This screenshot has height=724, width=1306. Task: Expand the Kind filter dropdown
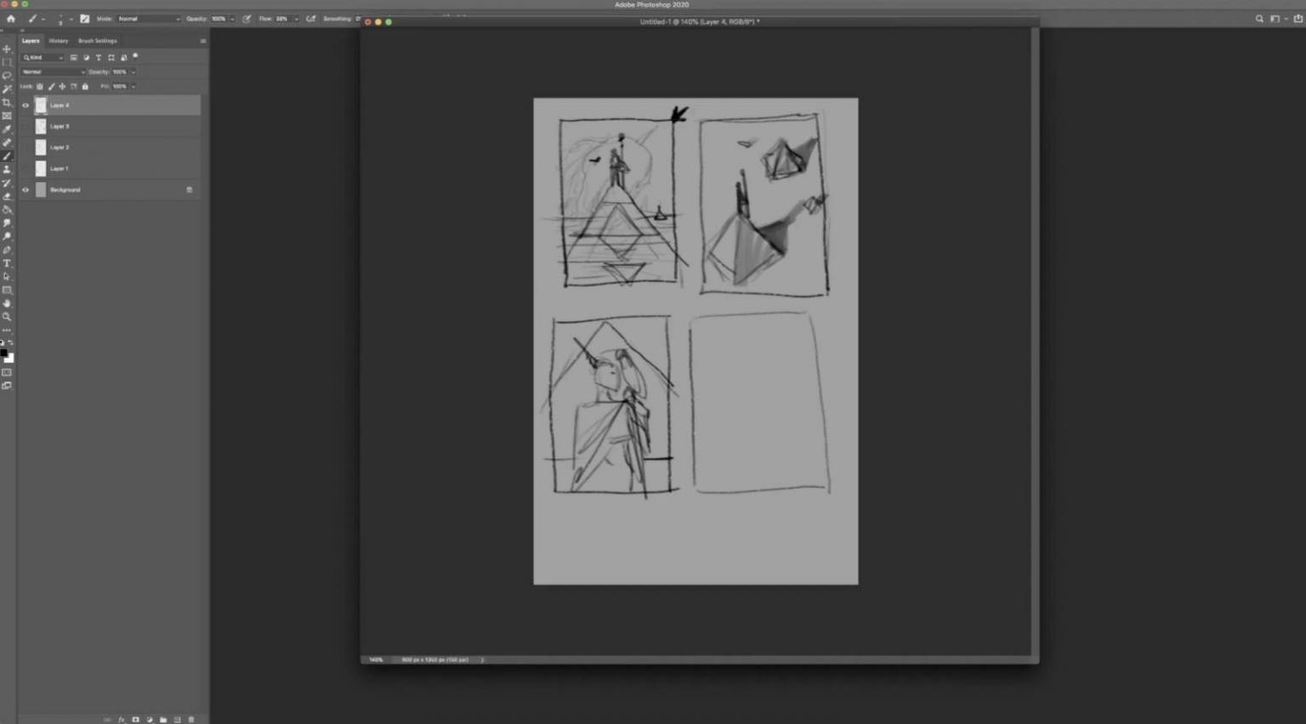pos(43,58)
